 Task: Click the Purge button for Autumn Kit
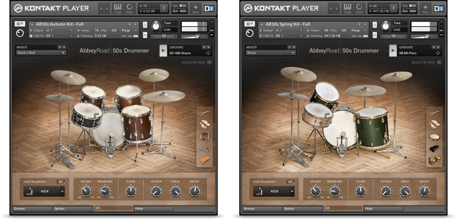tap(129, 31)
